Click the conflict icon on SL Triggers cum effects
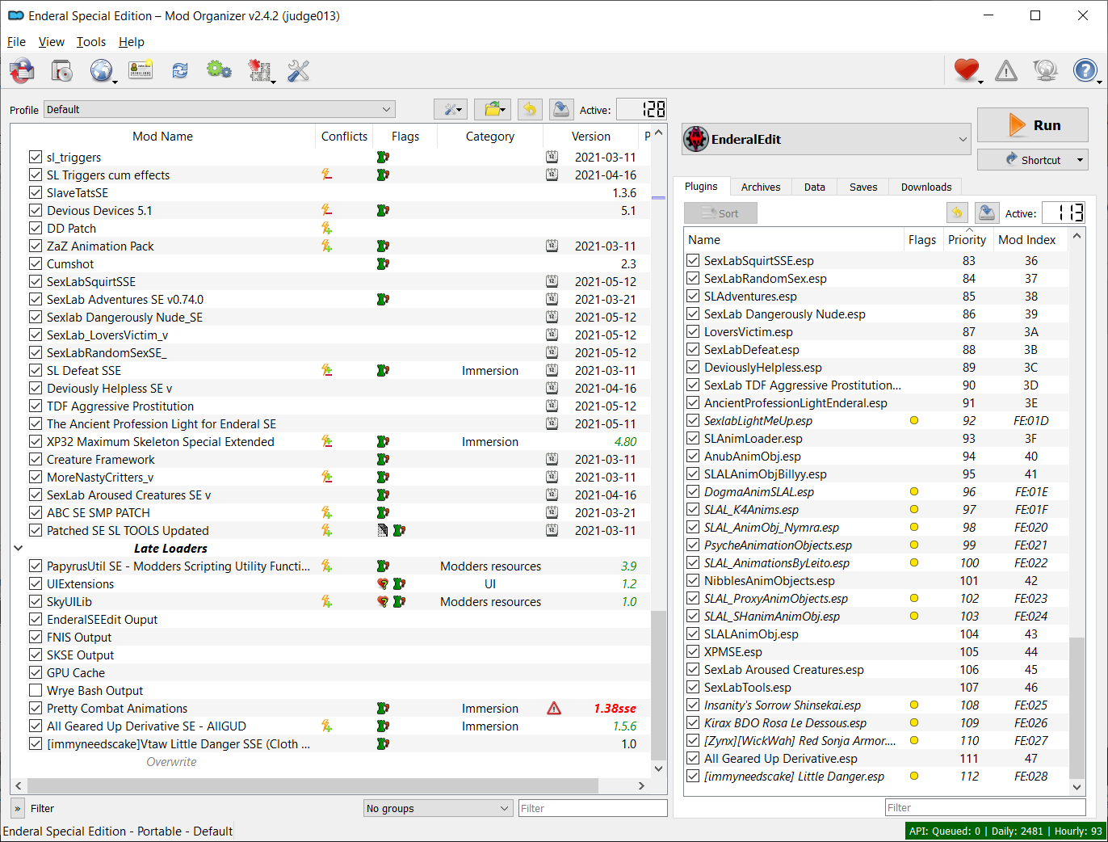This screenshot has width=1108, height=842. (326, 175)
